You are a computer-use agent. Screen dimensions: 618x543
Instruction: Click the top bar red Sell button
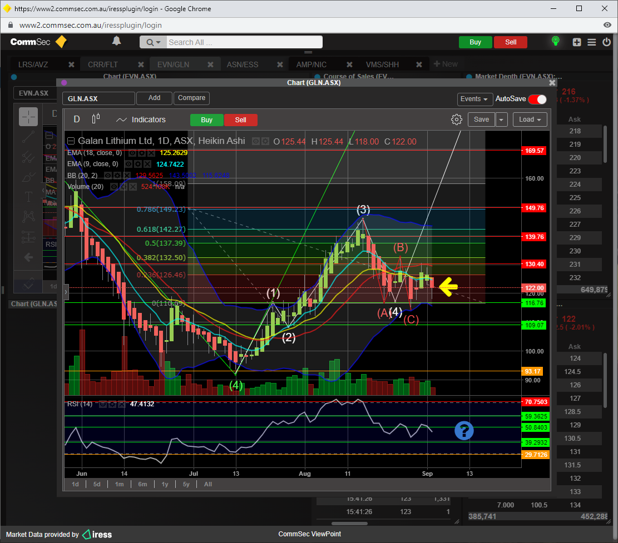[x=511, y=42]
